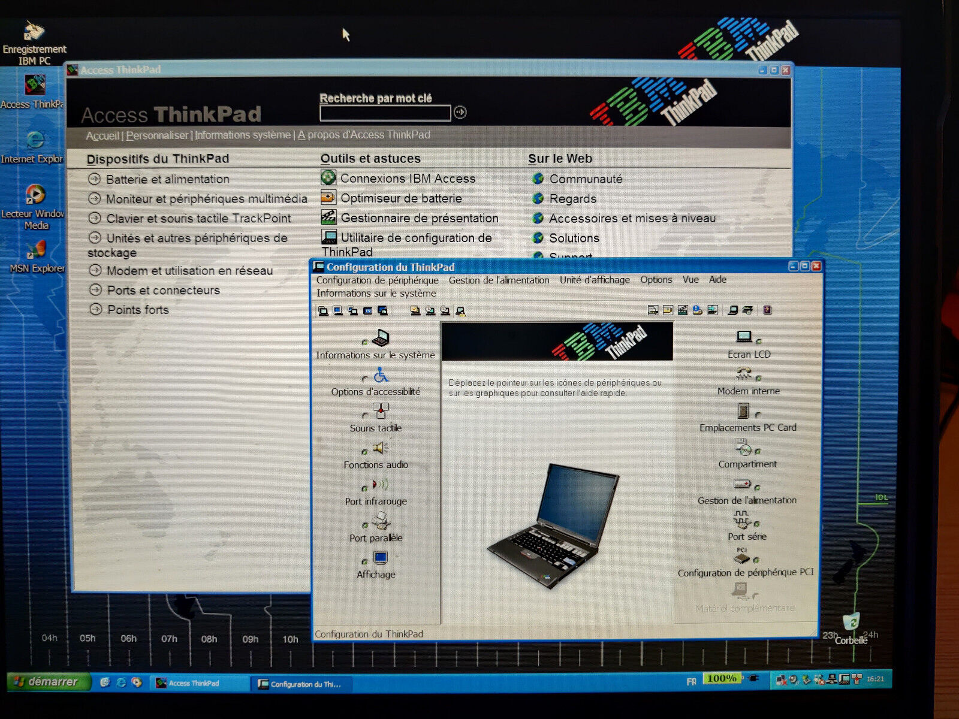This screenshot has width=959, height=719.
Task: Open the Options d'accessibilité icon
Action: pyautogui.click(x=381, y=376)
